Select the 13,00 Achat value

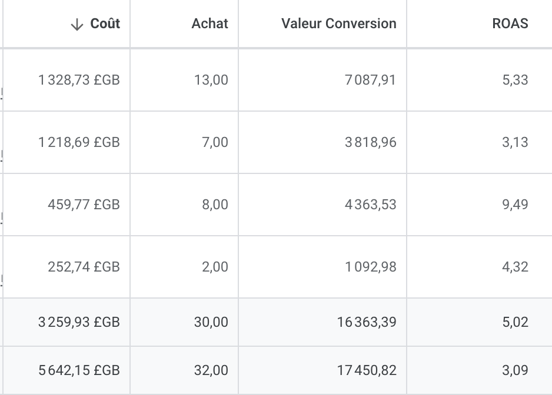211,80
